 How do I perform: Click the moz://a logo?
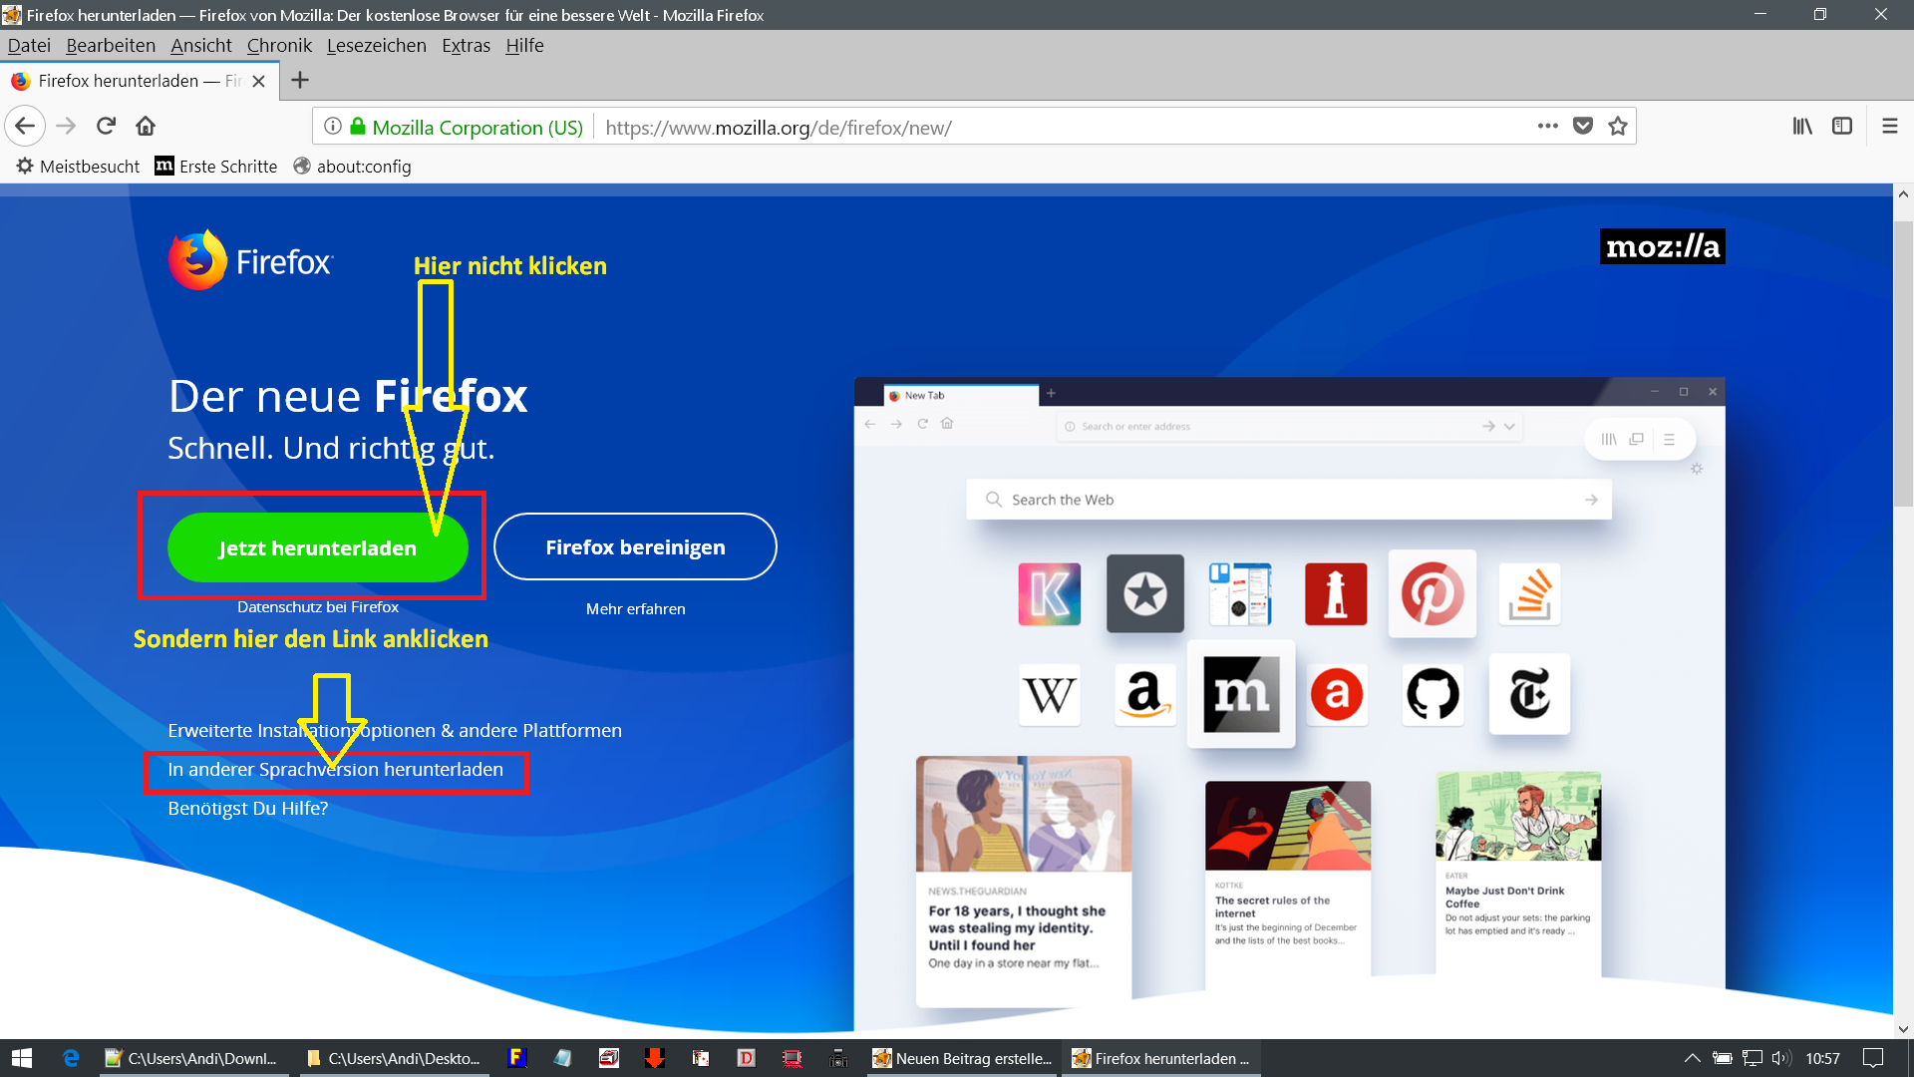tap(1663, 246)
